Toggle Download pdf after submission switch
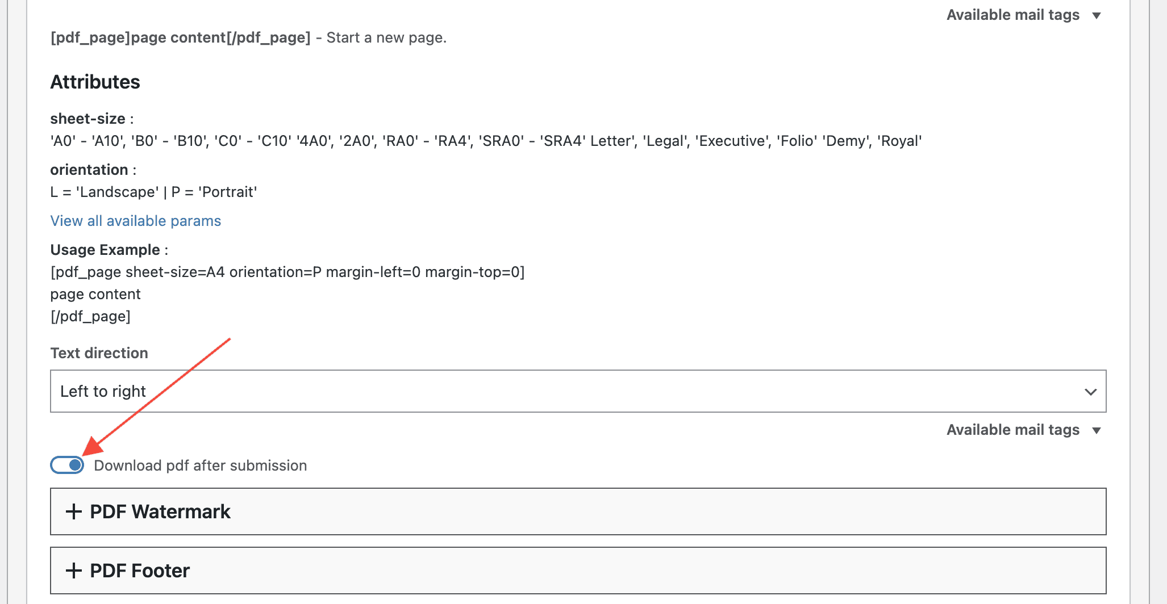This screenshot has height=604, width=1167. (67, 465)
